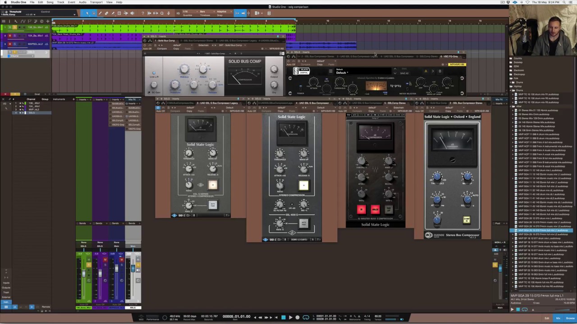Viewport: 577px width, 324px height.
Task: Show automation icon above track list
Action: pos(23,21)
